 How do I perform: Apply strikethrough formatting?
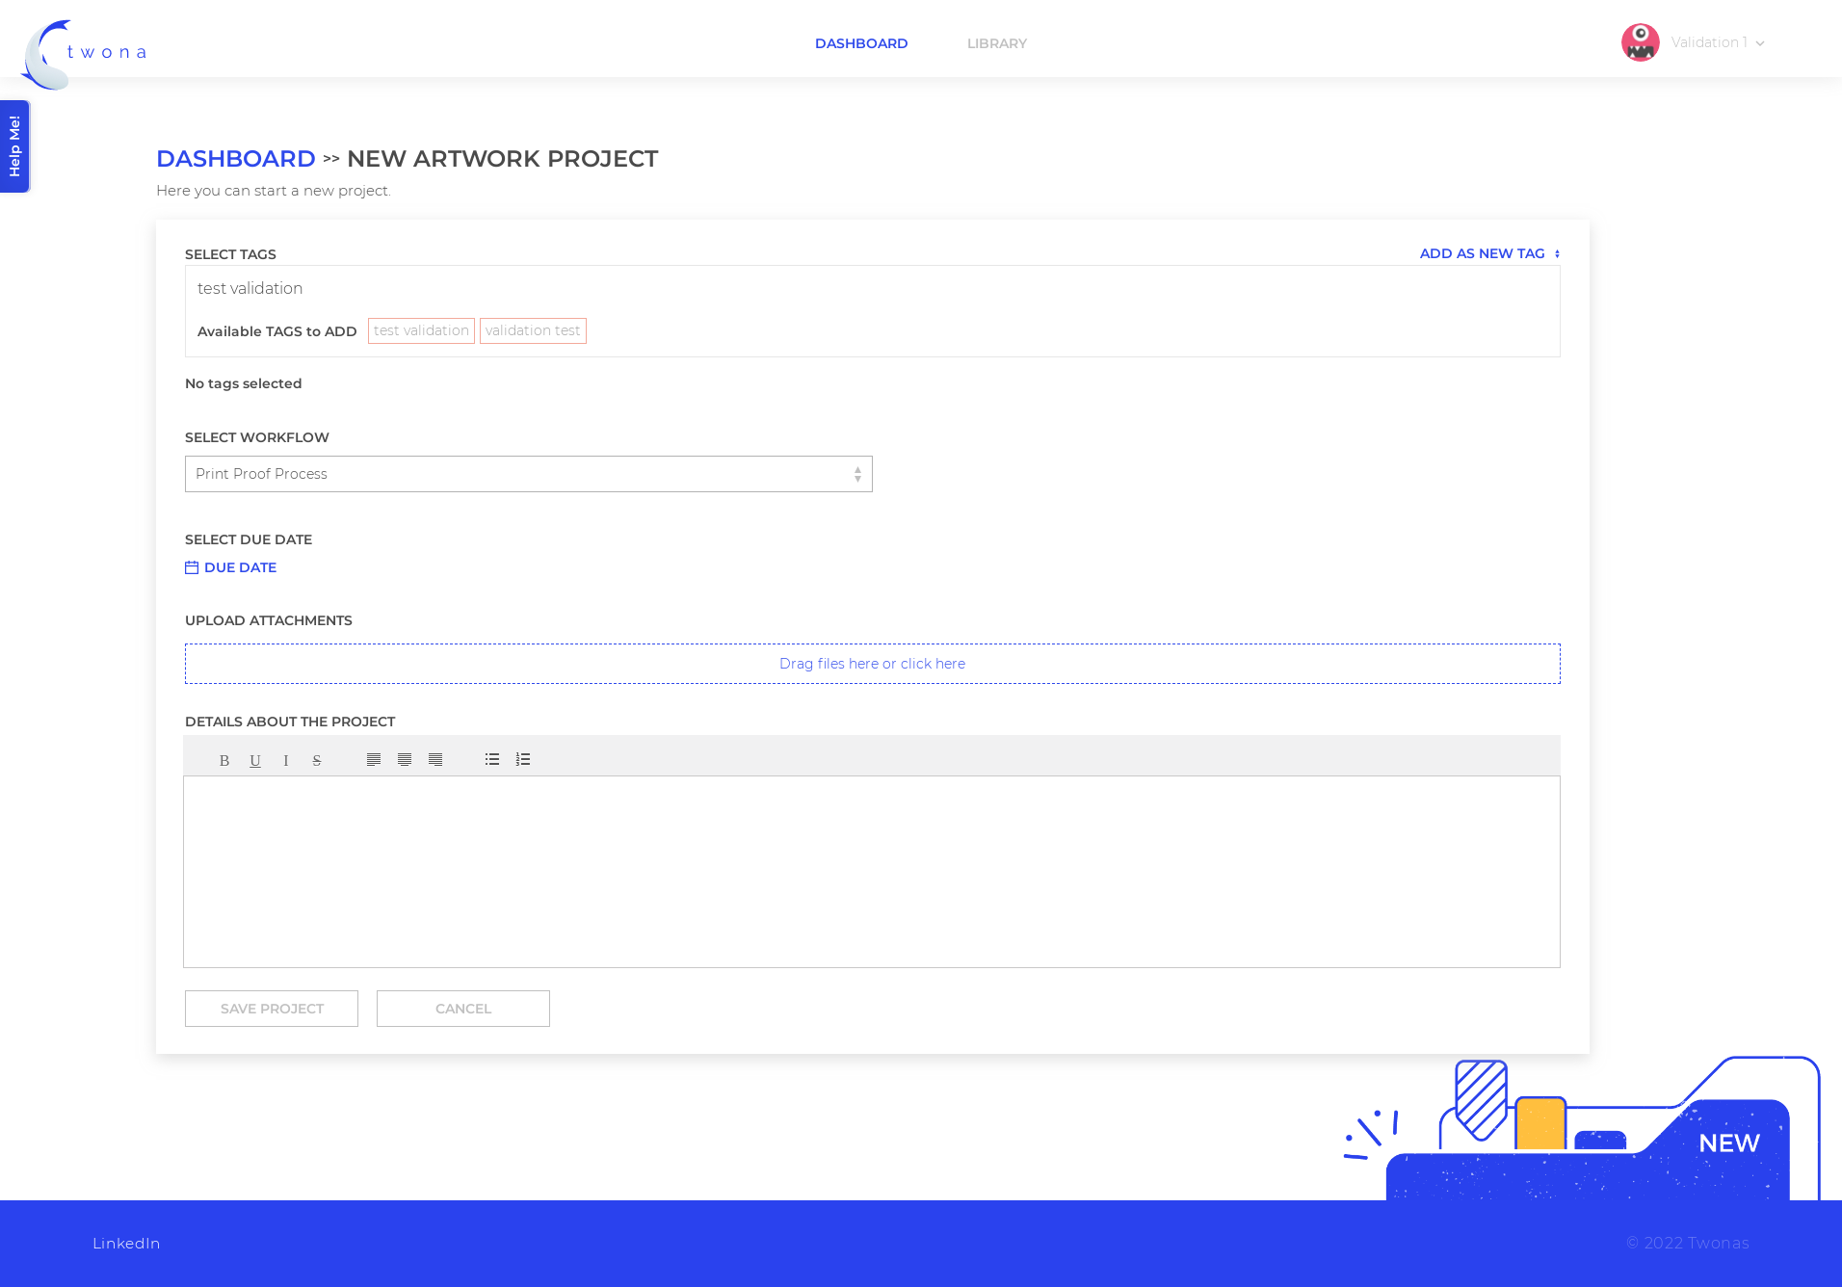click(x=317, y=760)
